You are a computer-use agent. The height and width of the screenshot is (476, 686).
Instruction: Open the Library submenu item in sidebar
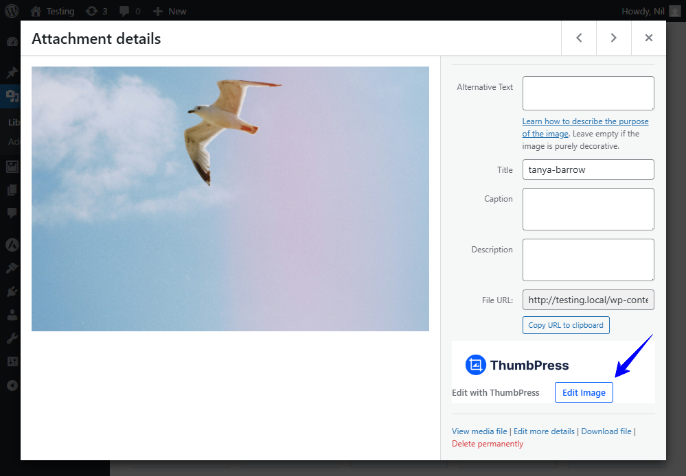[14, 122]
